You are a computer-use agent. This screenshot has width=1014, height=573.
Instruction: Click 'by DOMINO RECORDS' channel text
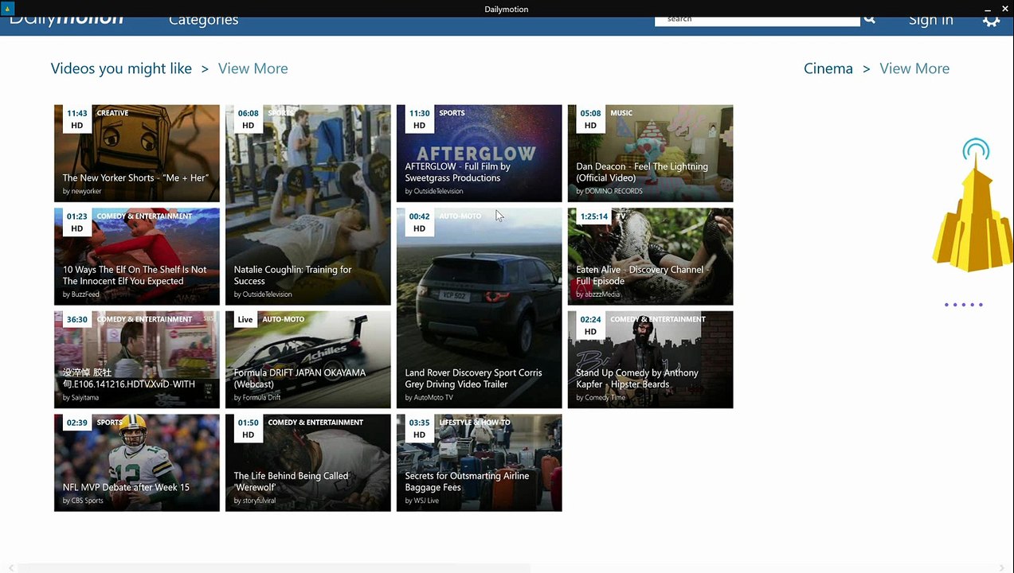609,191
